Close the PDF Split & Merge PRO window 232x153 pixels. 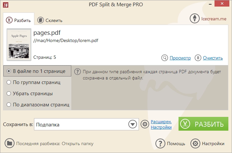pyautogui.click(x=222, y=4)
